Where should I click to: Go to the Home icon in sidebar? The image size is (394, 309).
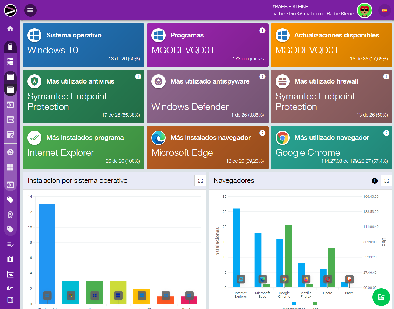pos(10,29)
